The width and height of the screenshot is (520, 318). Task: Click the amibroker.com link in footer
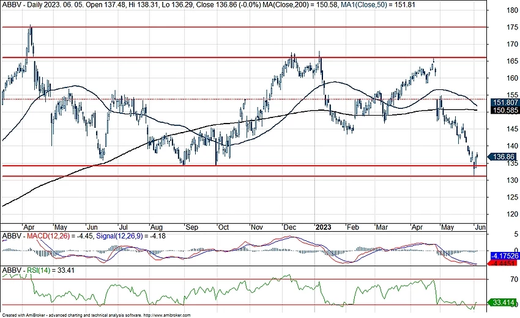pyautogui.click(x=168, y=316)
